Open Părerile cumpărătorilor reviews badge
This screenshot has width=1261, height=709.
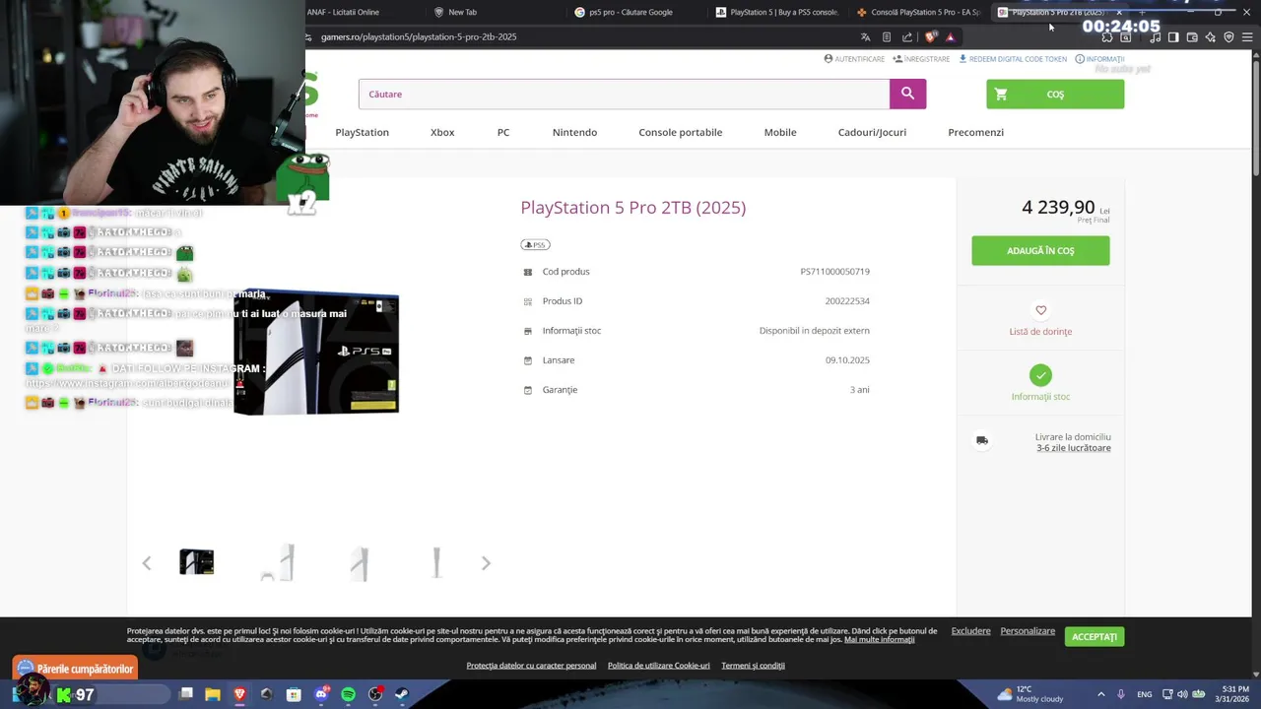coord(76,669)
